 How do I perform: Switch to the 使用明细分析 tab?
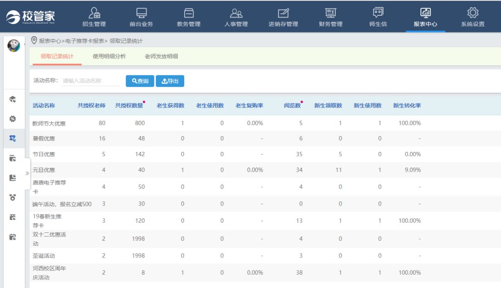109,56
